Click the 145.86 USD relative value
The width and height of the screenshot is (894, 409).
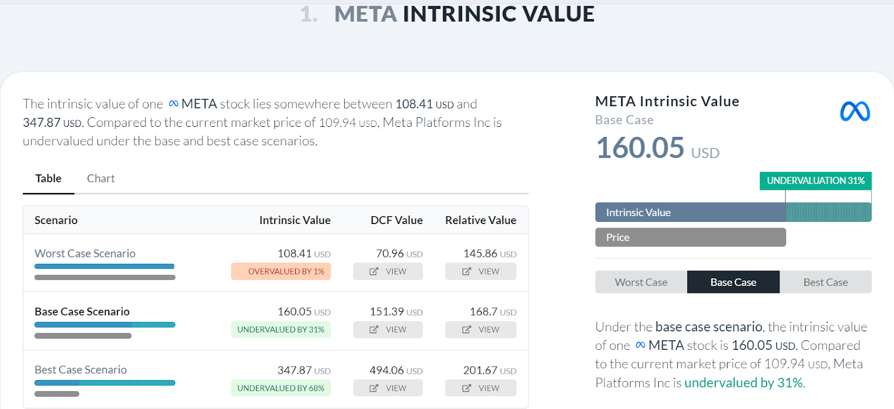click(x=490, y=253)
